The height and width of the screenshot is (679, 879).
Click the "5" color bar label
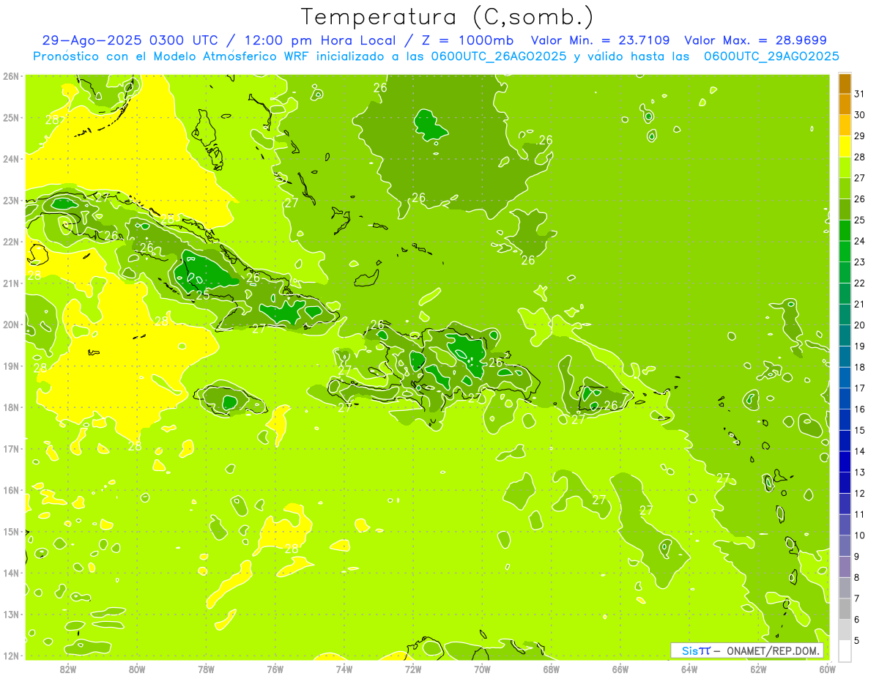click(x=857, y=640)
